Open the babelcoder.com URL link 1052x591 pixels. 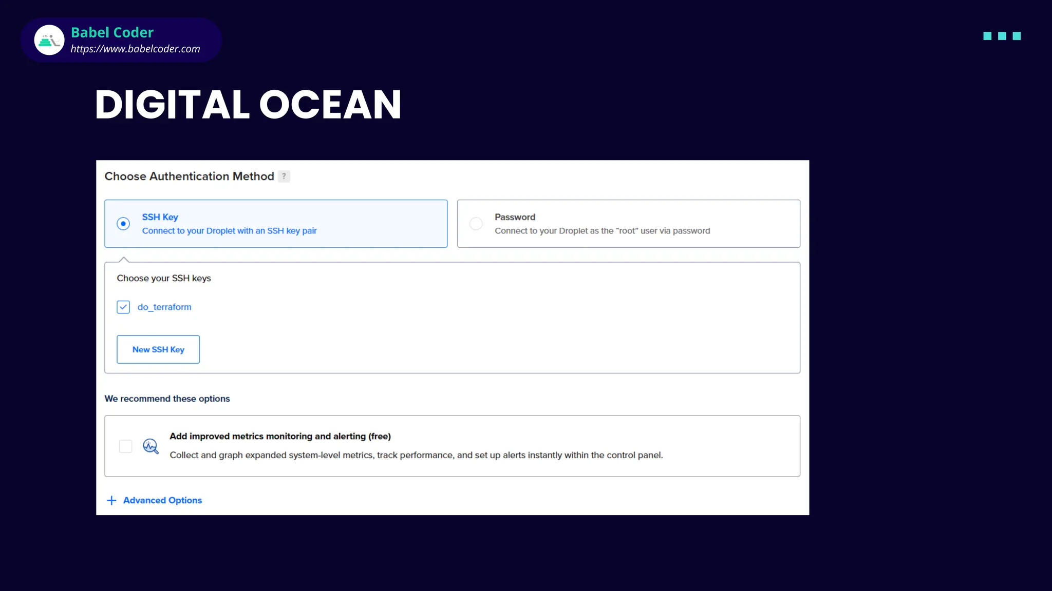click(x=135, y=49)
